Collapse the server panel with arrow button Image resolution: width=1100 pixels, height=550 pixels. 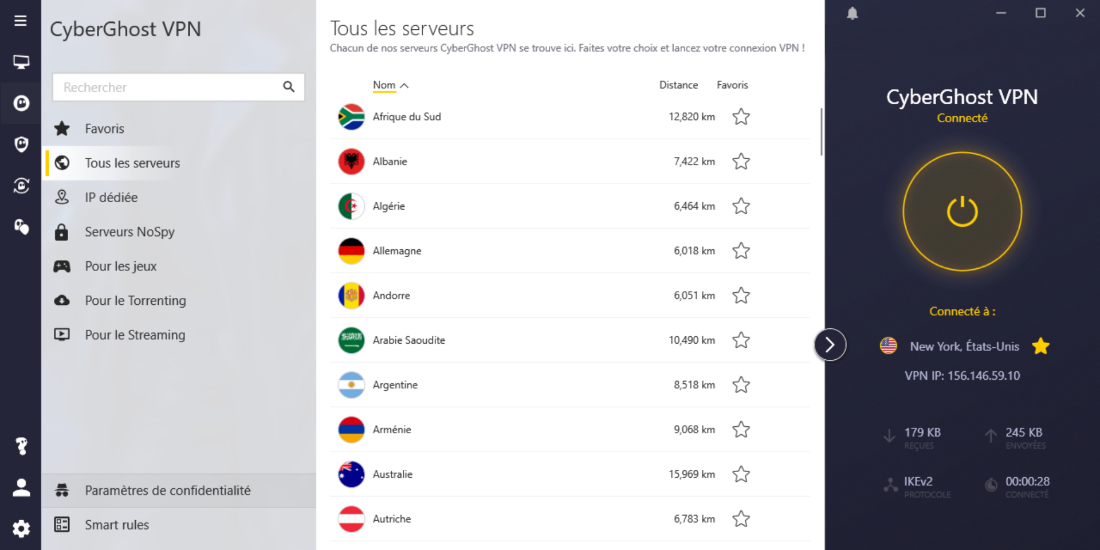(x=830, y=345)
